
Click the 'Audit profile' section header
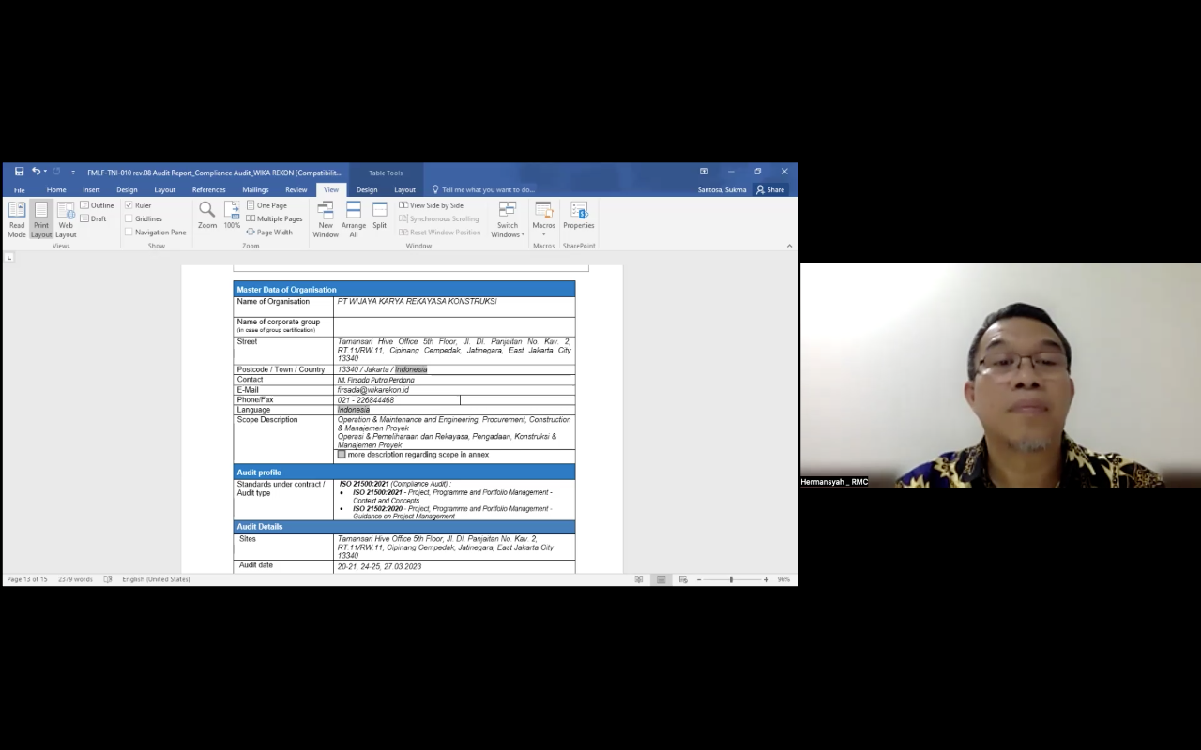pyautogui.click(x=404, y=472)
